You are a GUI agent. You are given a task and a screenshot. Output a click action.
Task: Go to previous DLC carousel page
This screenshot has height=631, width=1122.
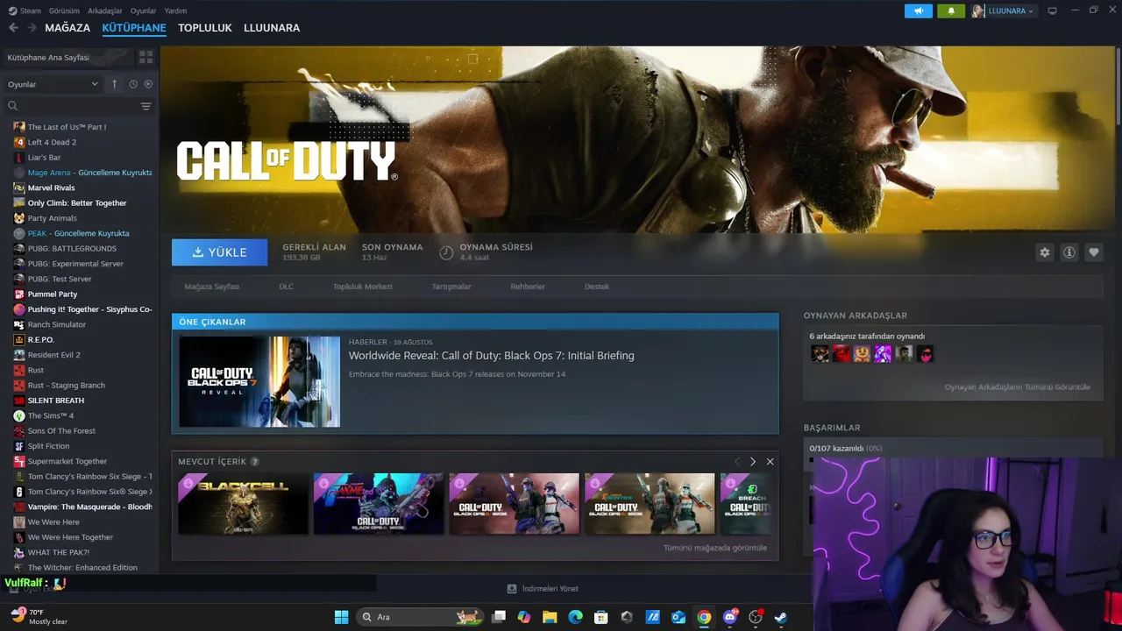(x=736, y=461)
